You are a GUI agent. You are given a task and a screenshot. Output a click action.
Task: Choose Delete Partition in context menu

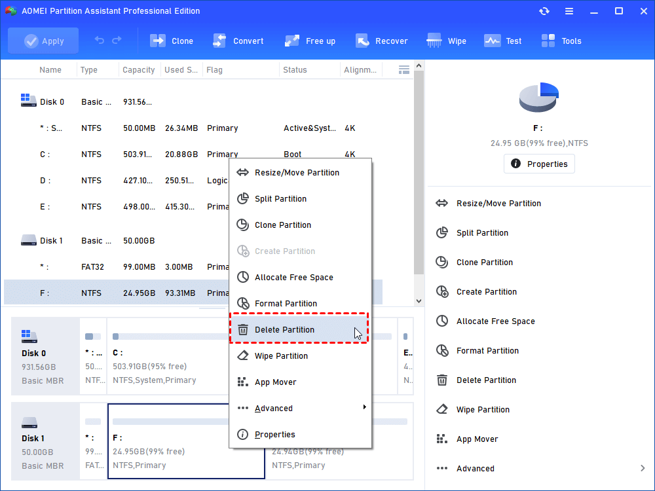click(x=299, y=329)
